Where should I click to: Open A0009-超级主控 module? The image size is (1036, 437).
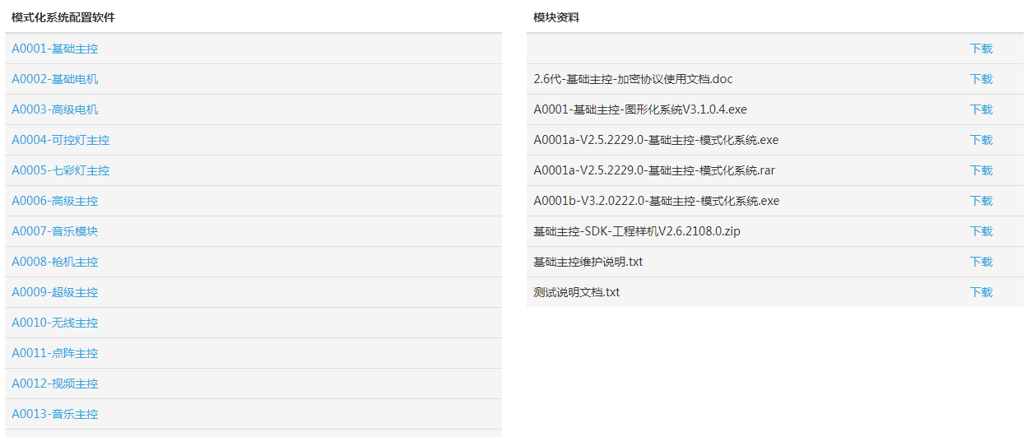(x=54, y=292)
